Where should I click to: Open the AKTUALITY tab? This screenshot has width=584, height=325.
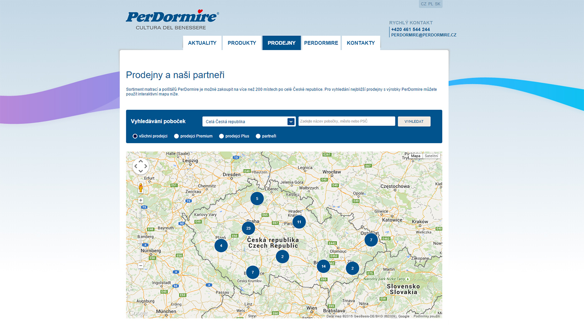coord(202,43)
